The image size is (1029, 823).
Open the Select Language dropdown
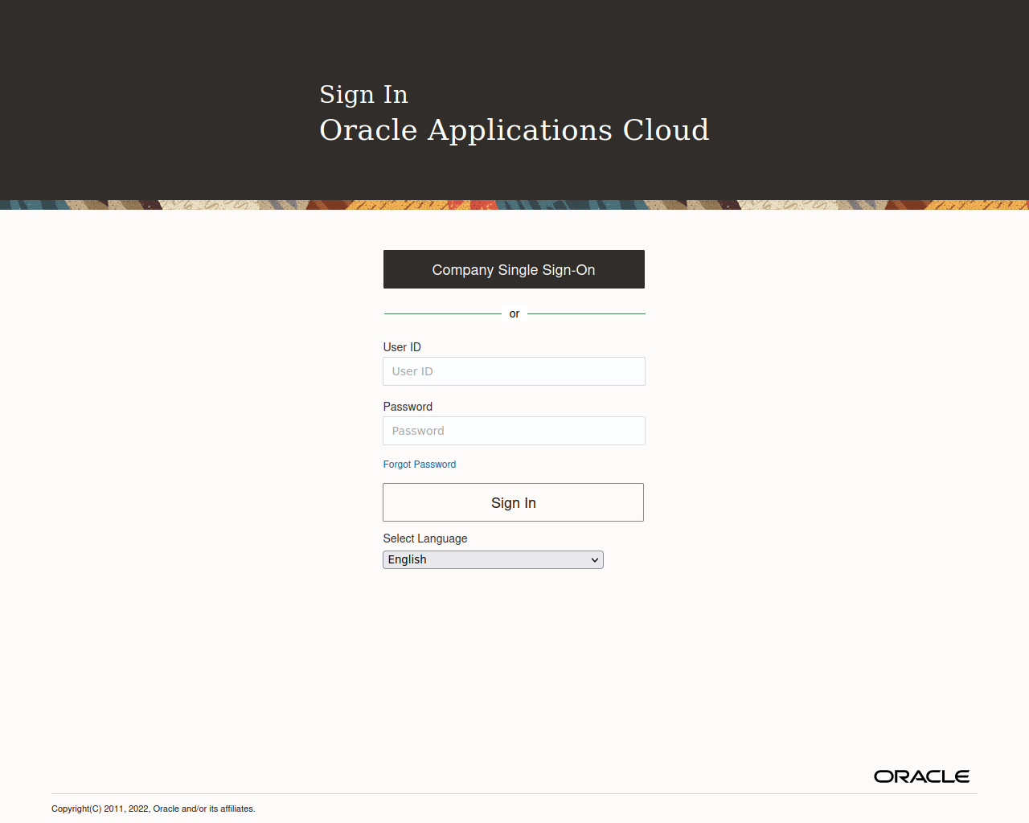(493, 559)
